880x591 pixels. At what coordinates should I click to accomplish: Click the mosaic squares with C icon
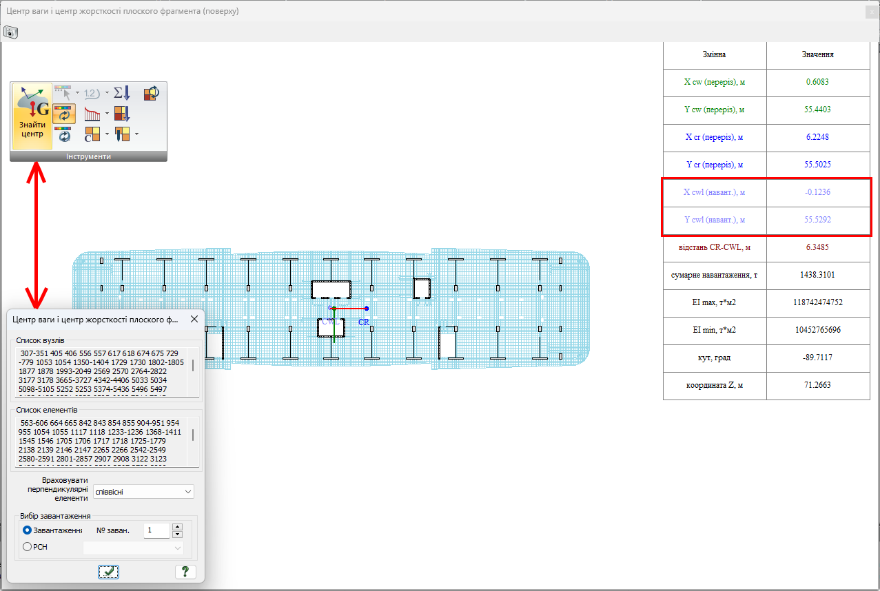pos(92,134)
